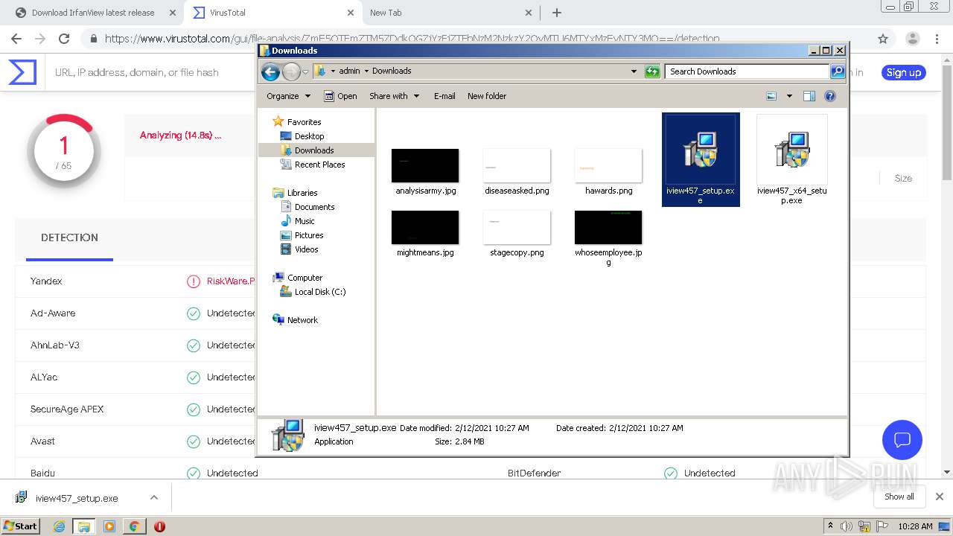
Task: Click E-mail in the explorer toolbar
Action: (x=444, y=96)
